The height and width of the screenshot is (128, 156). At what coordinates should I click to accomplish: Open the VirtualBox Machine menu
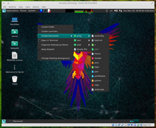pos(12,7)
